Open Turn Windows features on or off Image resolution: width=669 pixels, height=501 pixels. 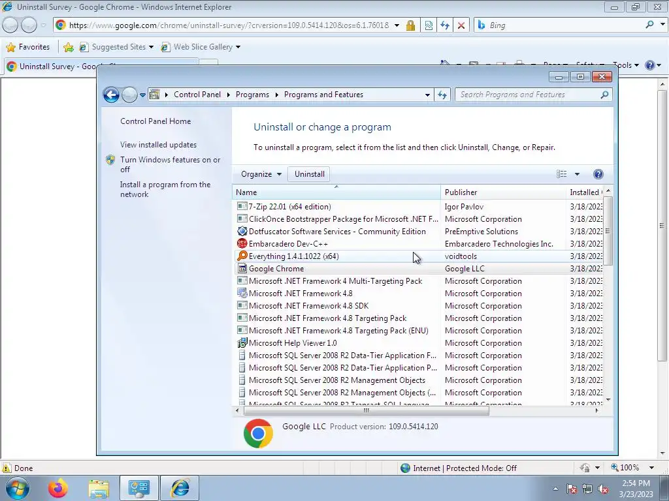[x=170, y=164]
